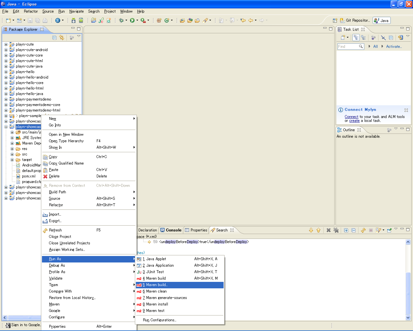The height and width of the screenshot is (331, 413).
Task: Click Synchronize Changed icon in Task List
Action: [400, 37]
